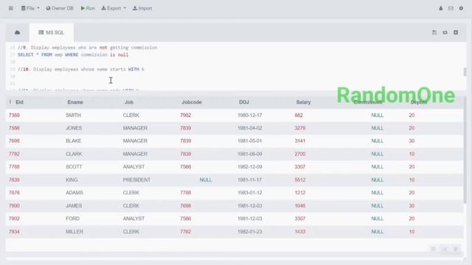Select Eid cell 7369
The image size is (472, 265).
(x=14, y=116)
